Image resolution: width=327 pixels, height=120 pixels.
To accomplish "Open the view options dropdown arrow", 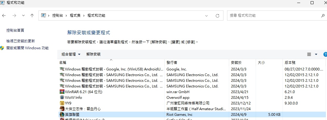I will point(316,54).
